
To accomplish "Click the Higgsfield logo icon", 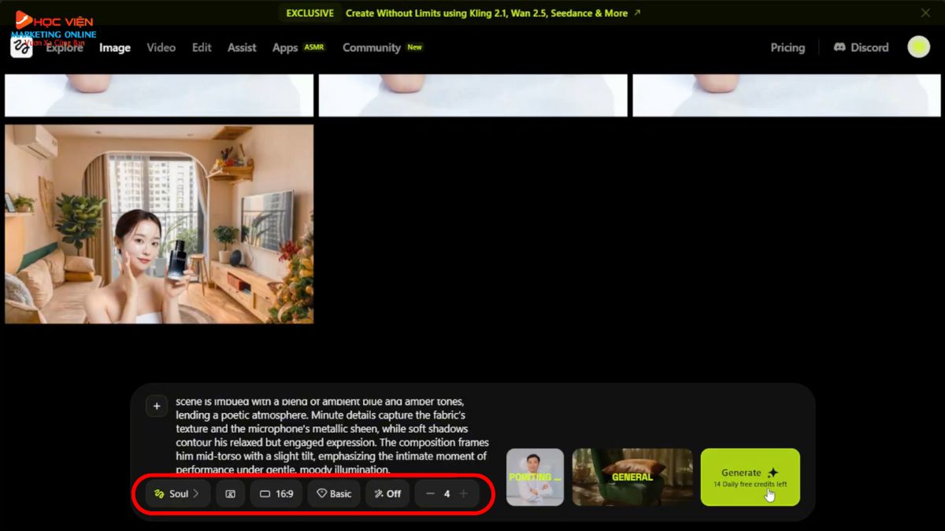I will pyautogui.click(x=21, y=47).
